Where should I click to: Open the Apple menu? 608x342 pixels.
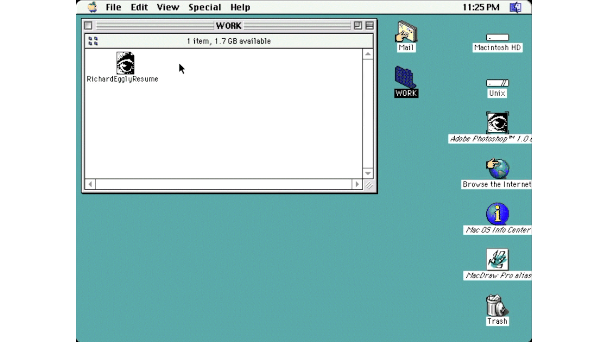click(92, 7)
